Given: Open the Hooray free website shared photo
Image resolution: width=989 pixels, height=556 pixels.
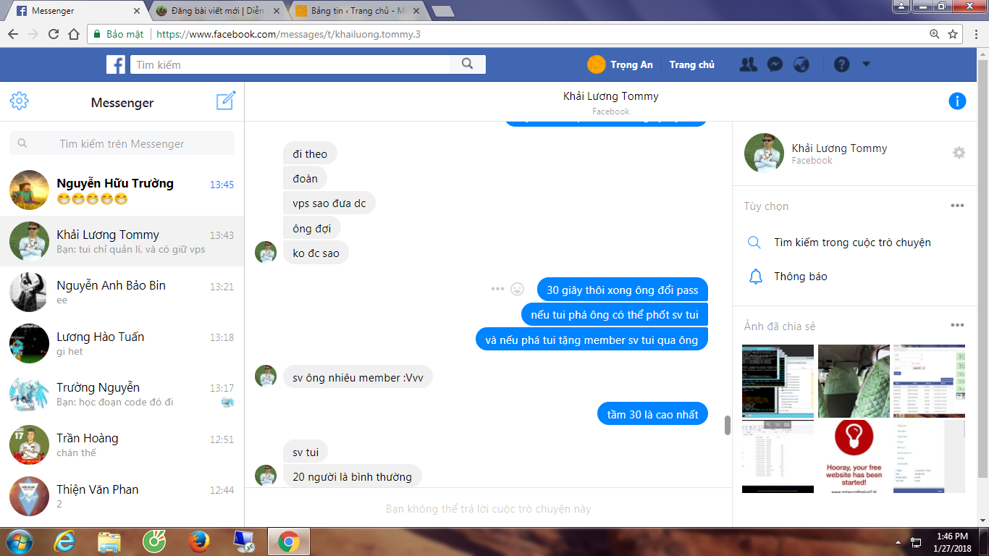Looking at the screenshot, I should (x=854, y=456).
